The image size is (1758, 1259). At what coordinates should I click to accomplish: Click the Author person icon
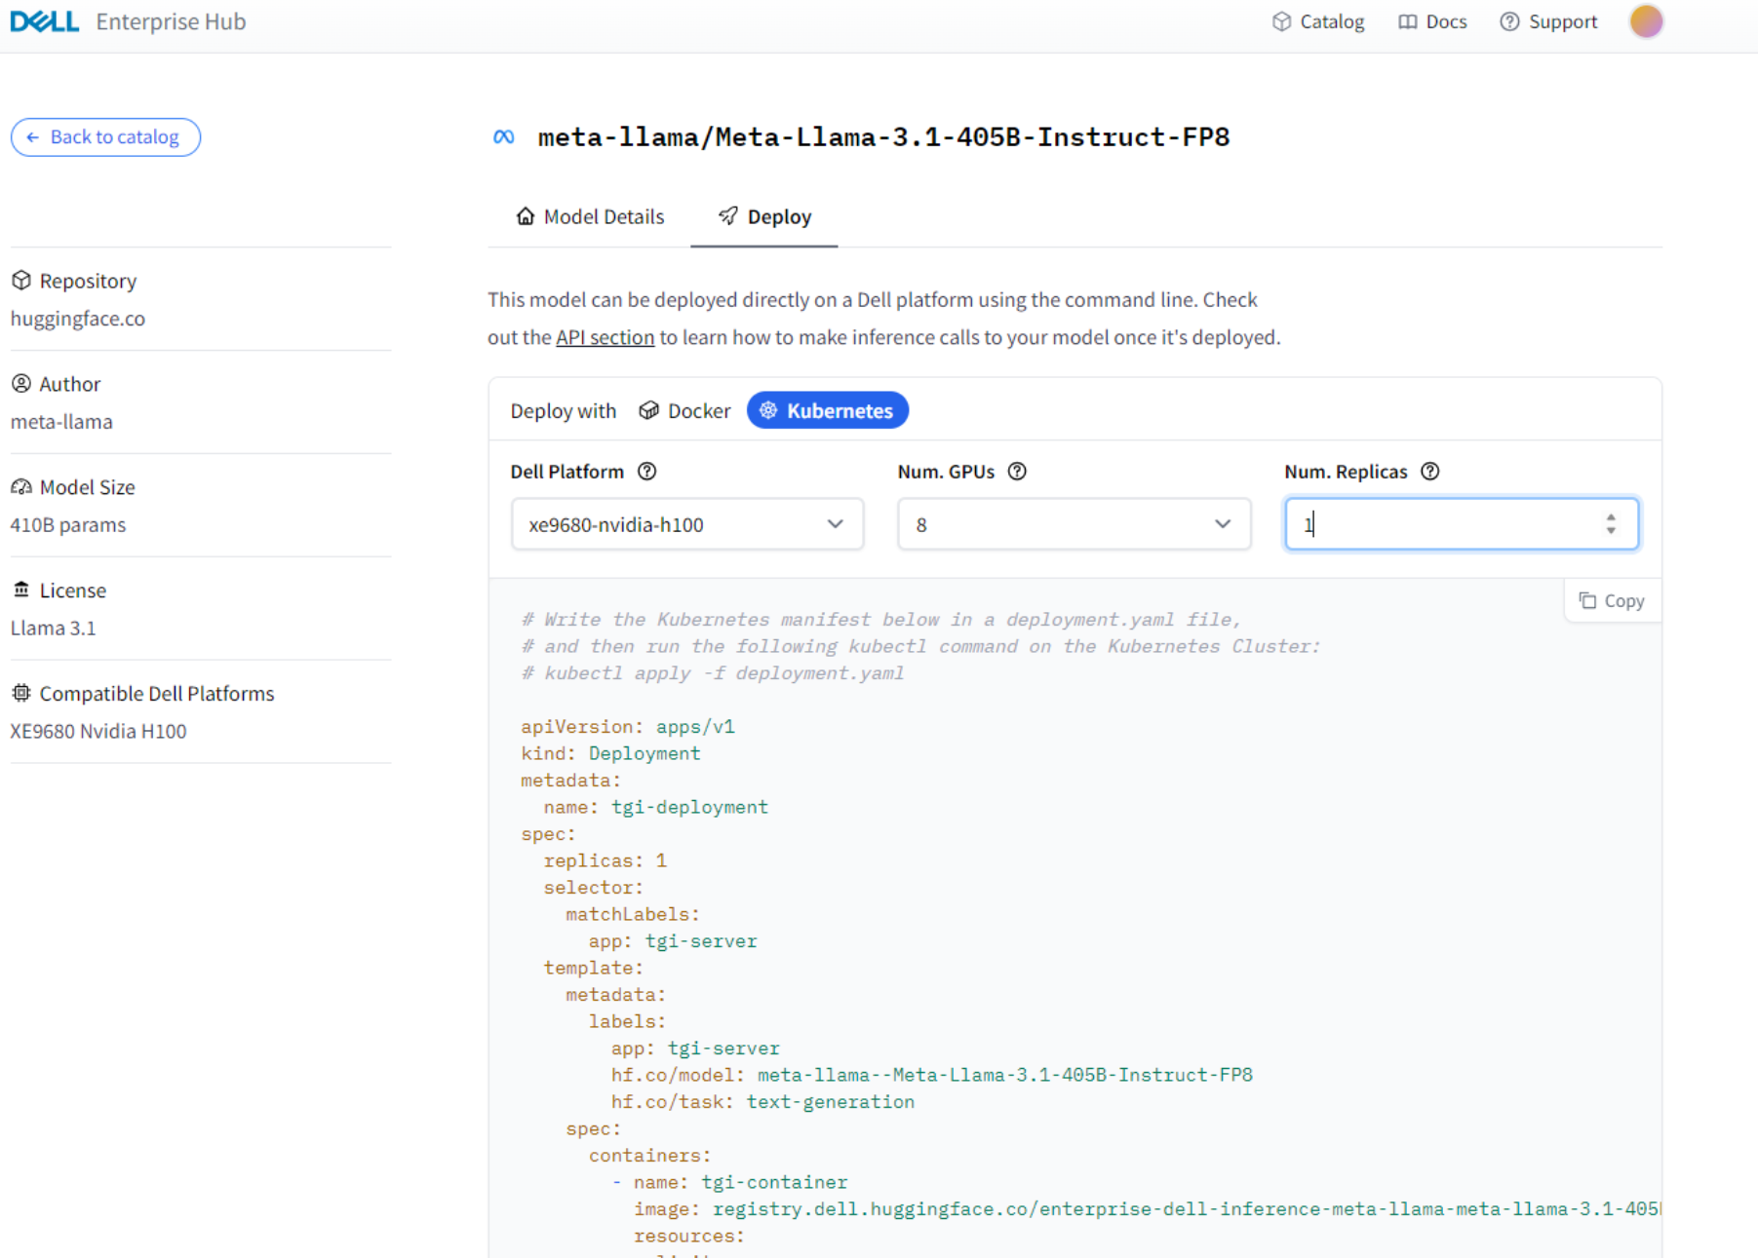pos(21,384)
